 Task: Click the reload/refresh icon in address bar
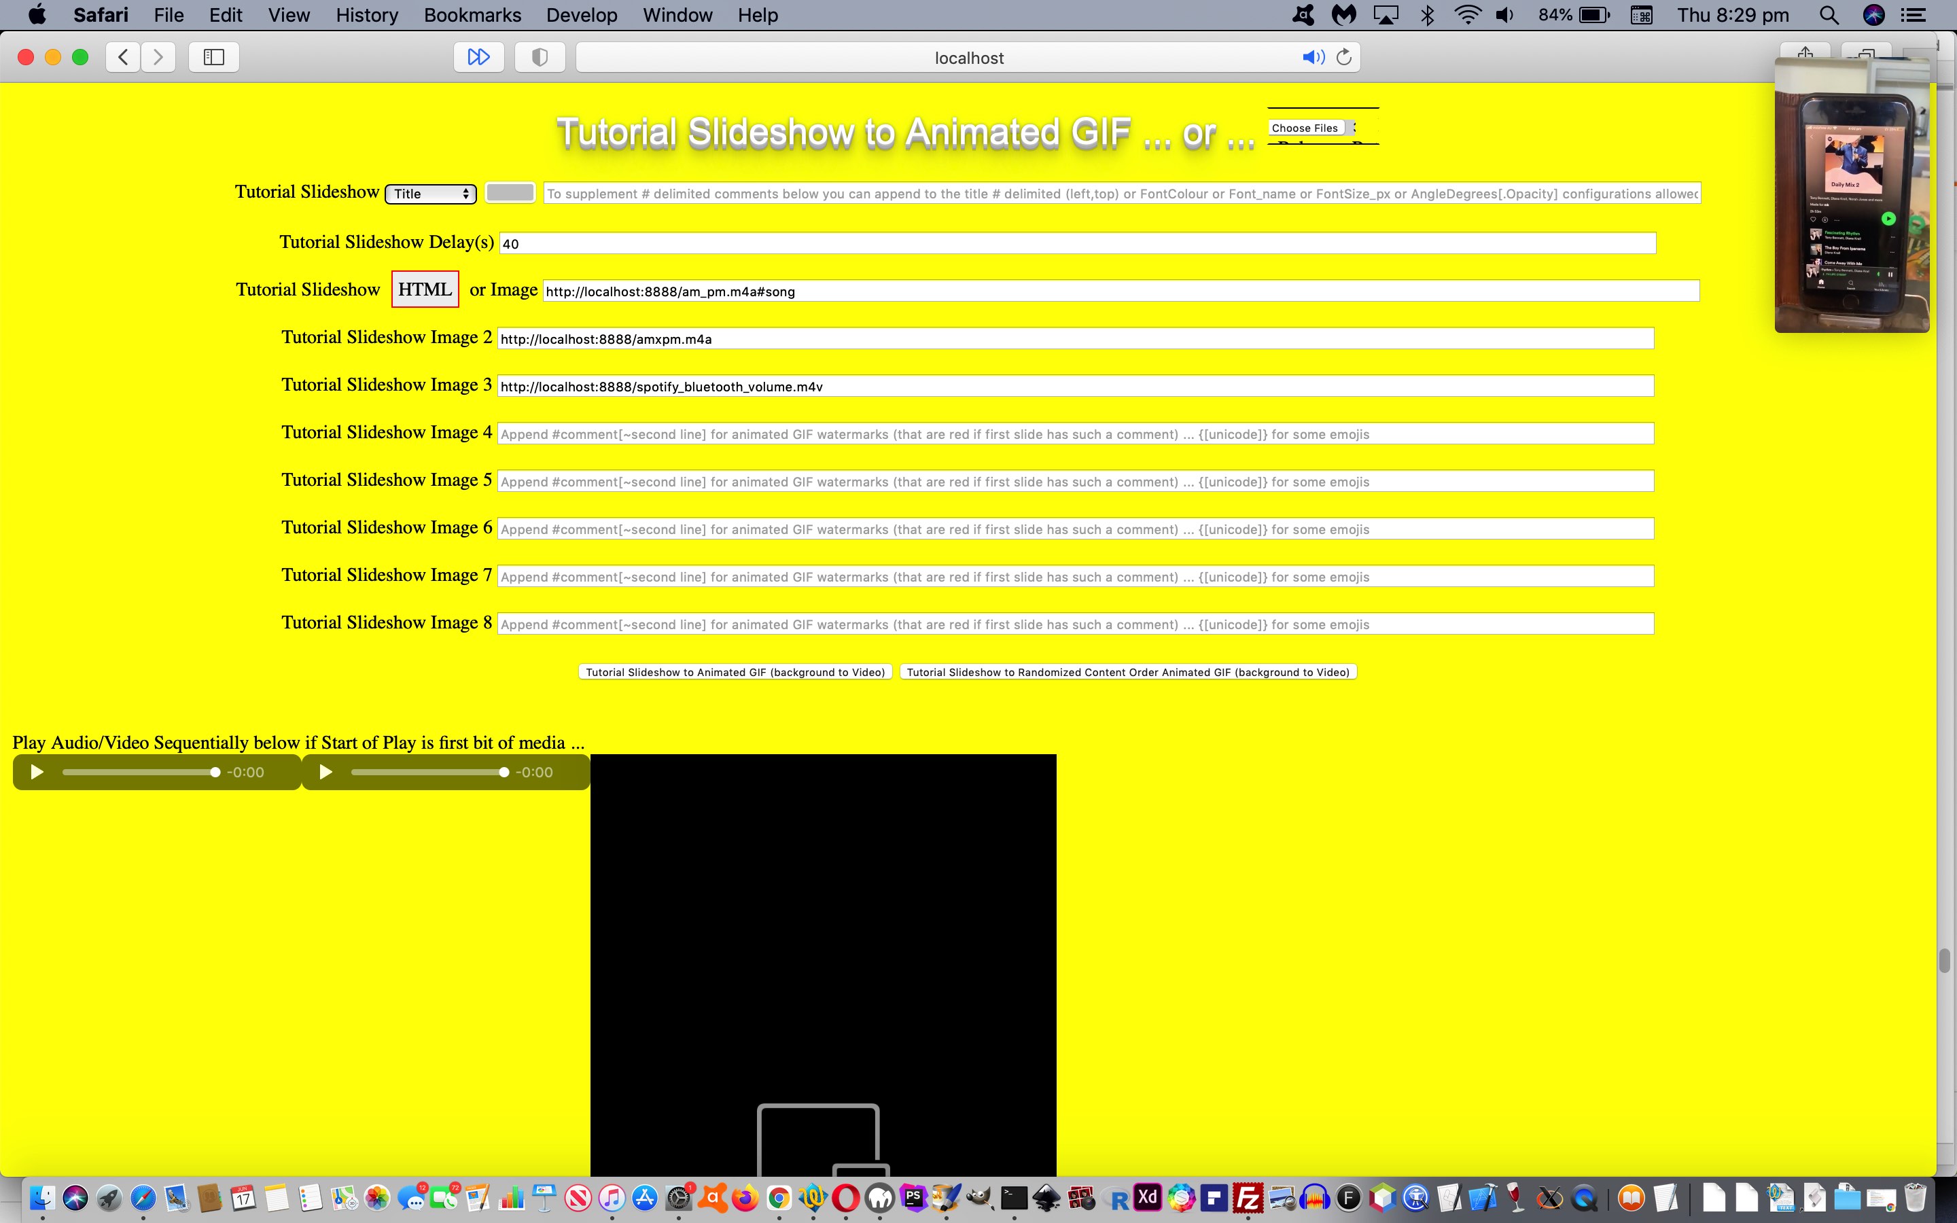[1344, 56]
